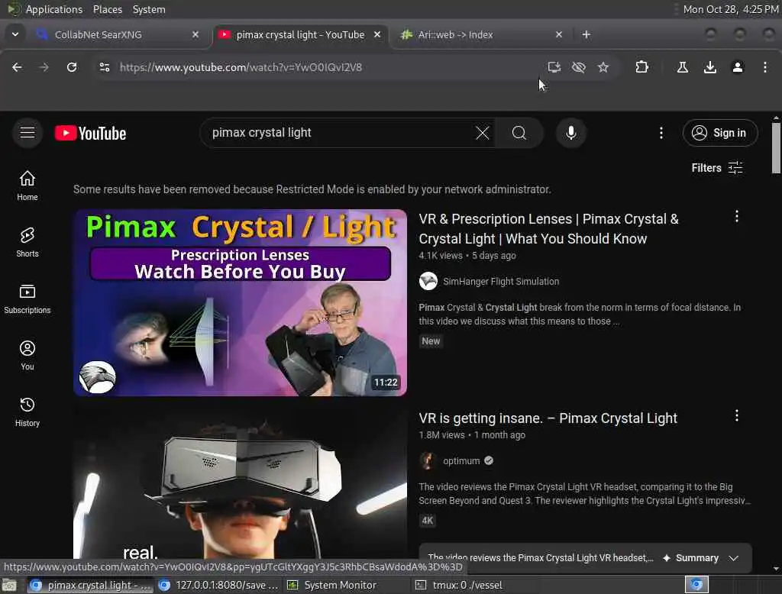The image size is (782, 594).
Task: Open the tab search dropdown arrow
Action: pyautogui.click(x=15, y=34)
